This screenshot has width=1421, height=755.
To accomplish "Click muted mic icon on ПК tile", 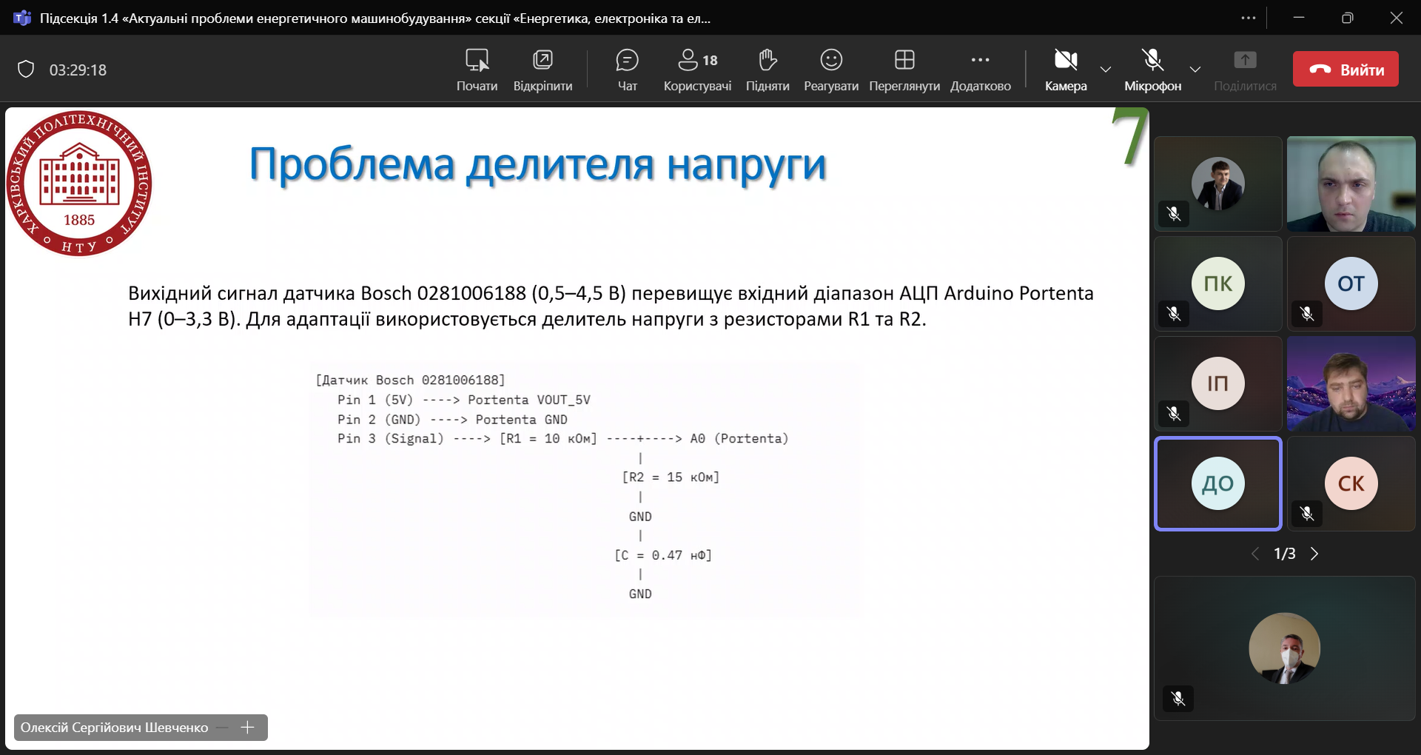I will pyautogui.click(x=1174, y=314).
